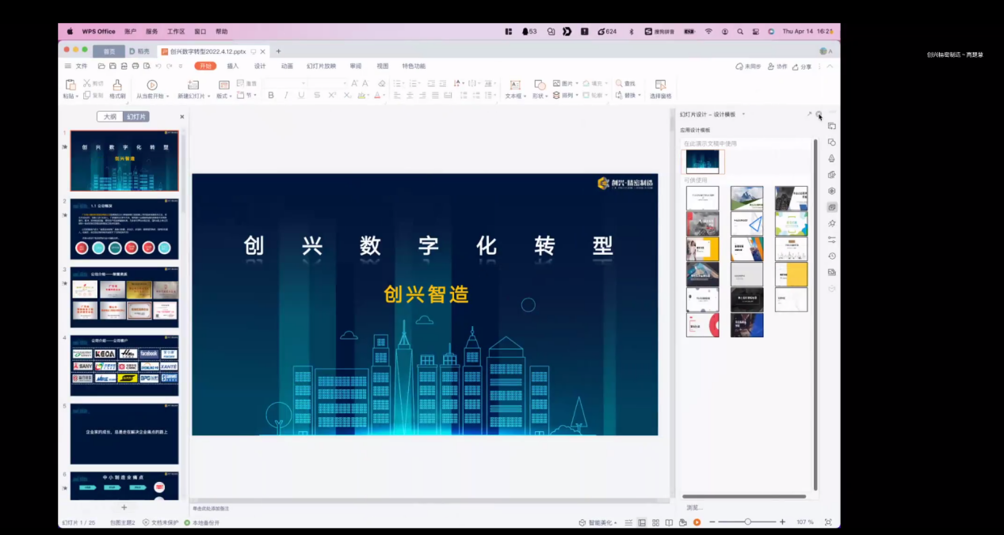Switch to slide sorter grid view
The height and width of the screenshot is (535, 1004).
click(x=655, y=522)
